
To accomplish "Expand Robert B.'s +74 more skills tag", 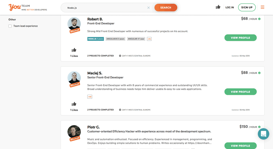I will click(149, 39).
